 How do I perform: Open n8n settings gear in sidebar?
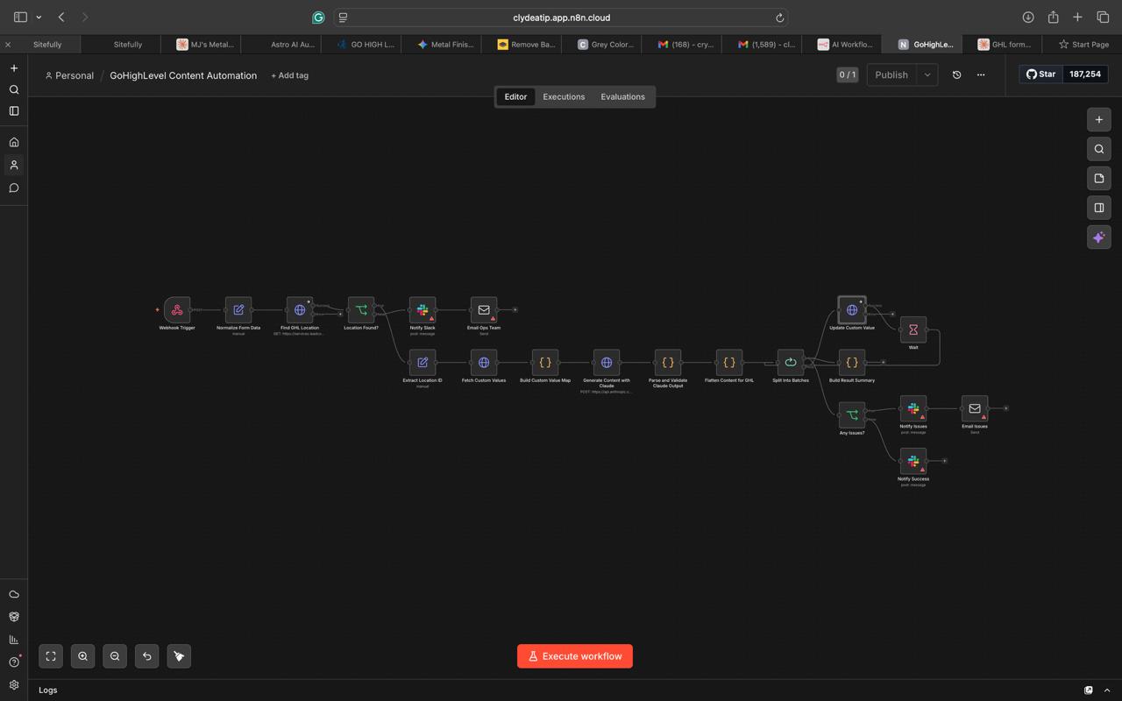tap(14, 685)
